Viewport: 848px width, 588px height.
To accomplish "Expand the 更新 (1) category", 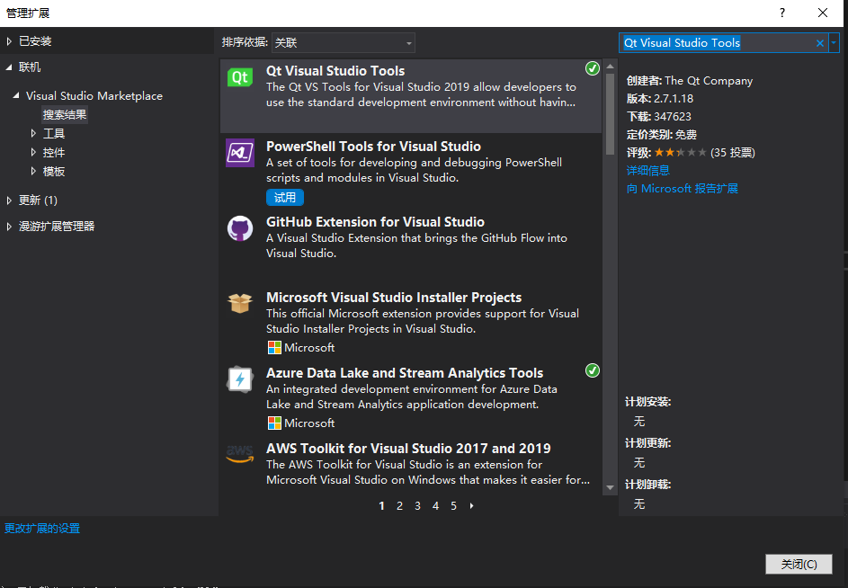I will pyautogui.click(x=9, y=200).
